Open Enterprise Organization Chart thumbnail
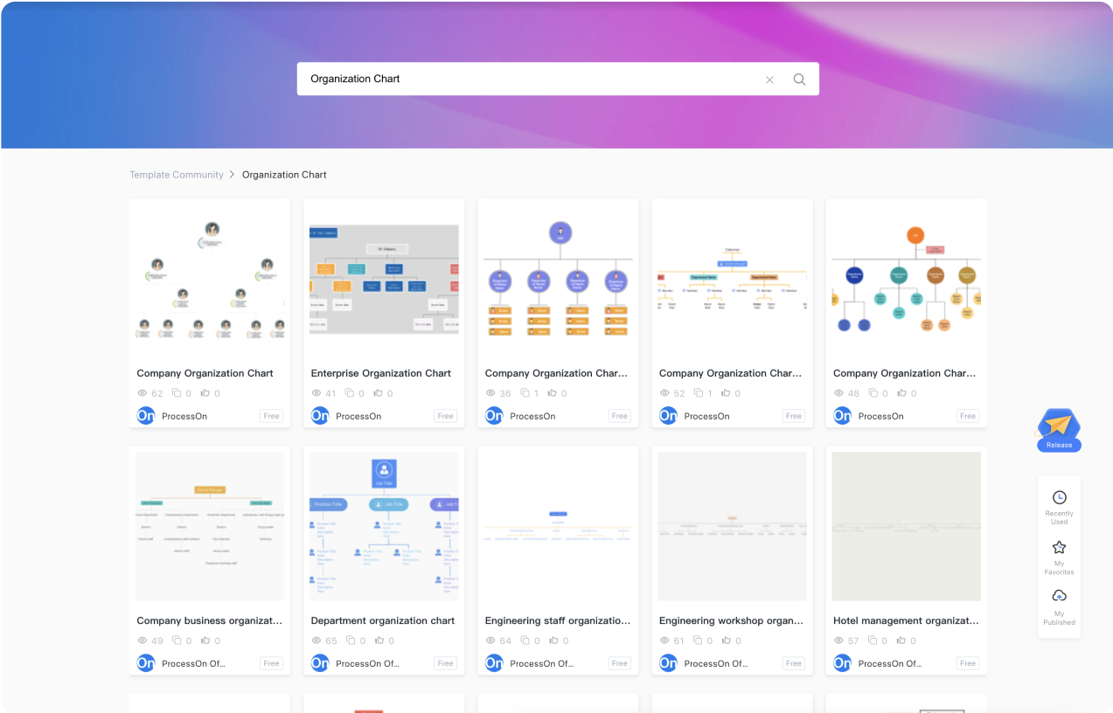This screenshot has width=1113, height=713. pyautogui.click(x=384, y=279)
